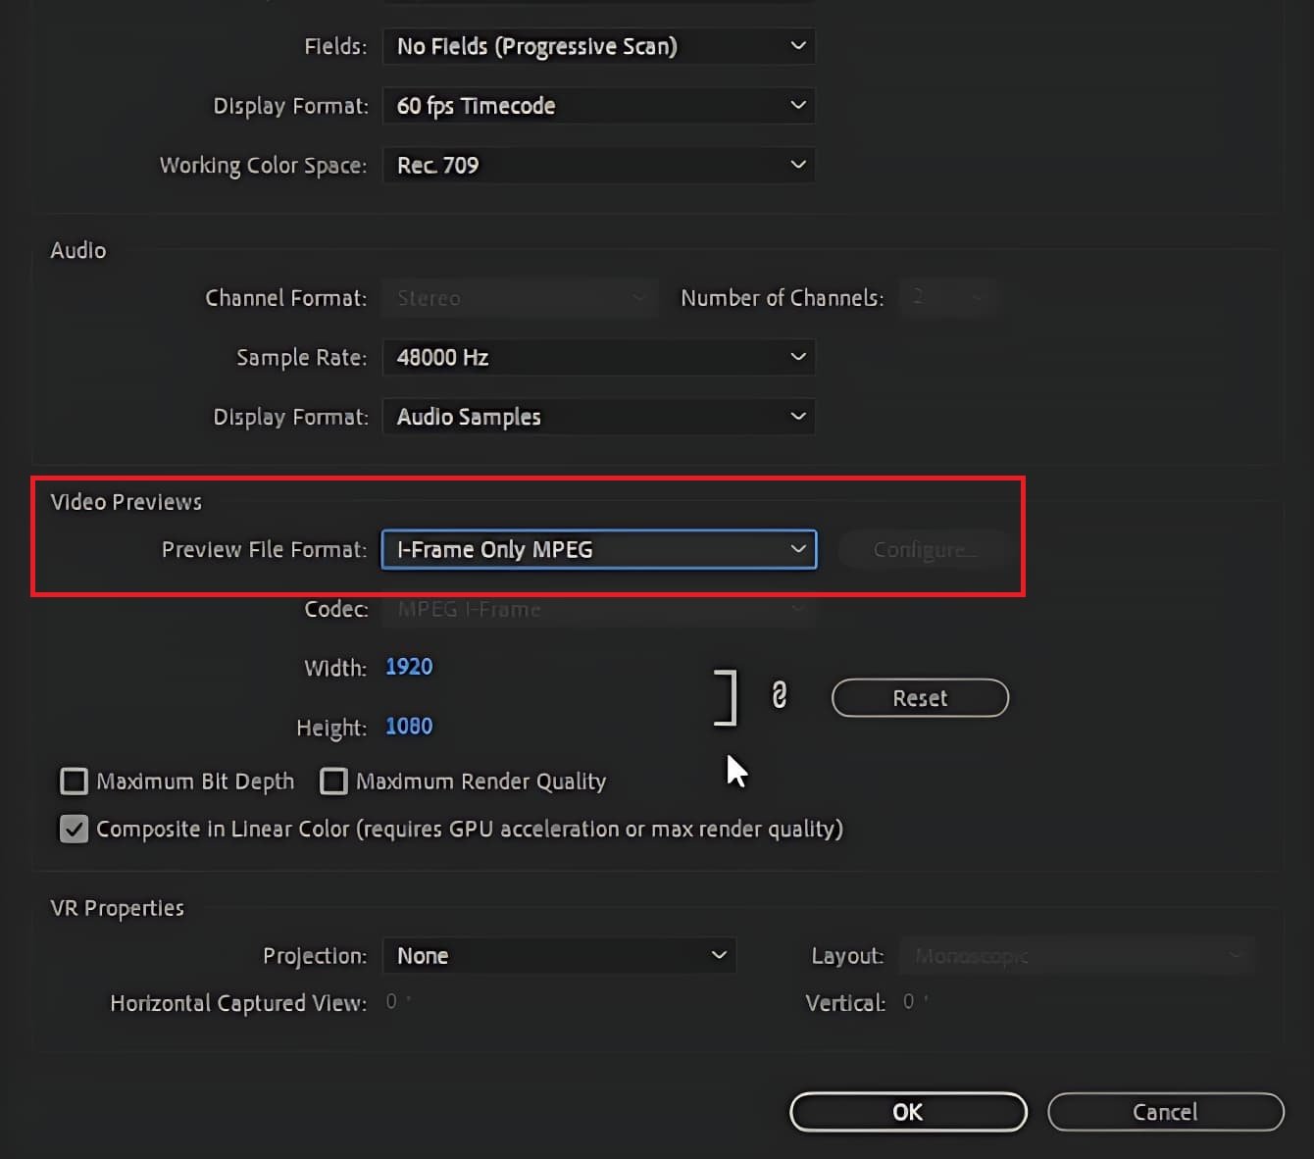Enable the Maximum Bit Depth checkbox
The height and width of the screenshot is (1159, 1314).
[x=75, y=781]
